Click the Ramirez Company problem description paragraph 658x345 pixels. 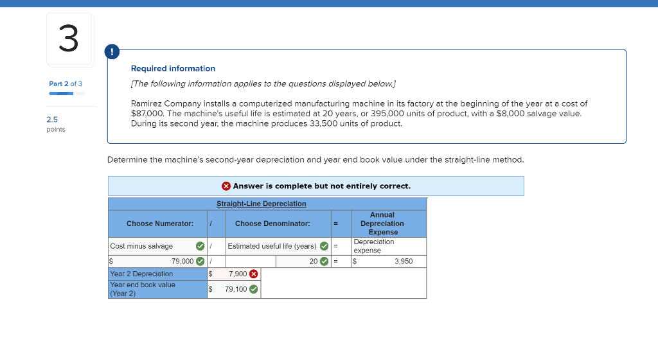(x=359, y=114)
